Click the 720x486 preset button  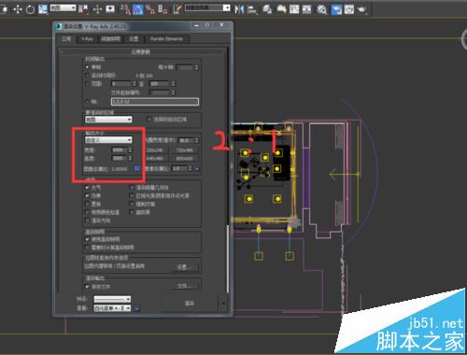[185, 150]
